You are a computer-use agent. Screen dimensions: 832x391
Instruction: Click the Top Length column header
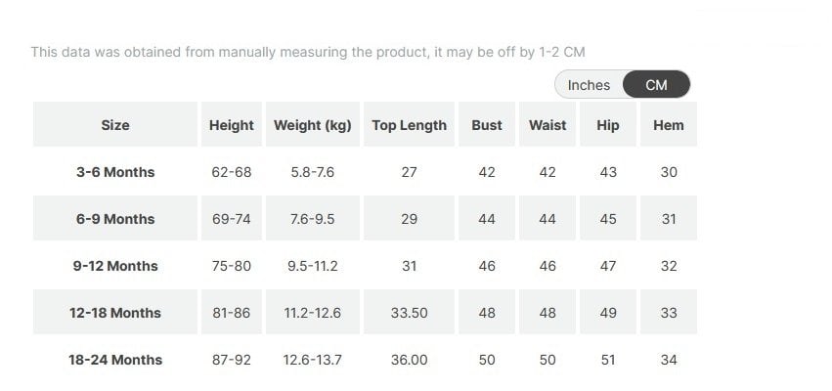click(x=409, y=125)
